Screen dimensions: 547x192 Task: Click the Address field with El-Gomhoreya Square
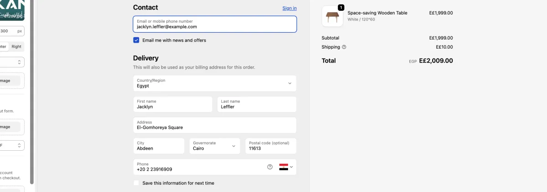click(214, 125)
